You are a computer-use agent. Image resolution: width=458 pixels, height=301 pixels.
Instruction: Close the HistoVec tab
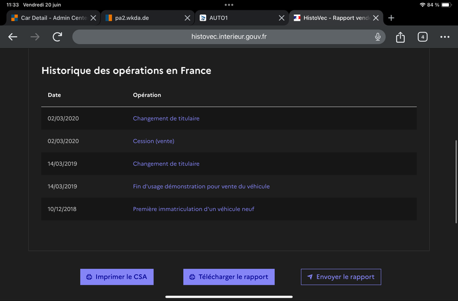pyautogui.click(x=376, y=18)
